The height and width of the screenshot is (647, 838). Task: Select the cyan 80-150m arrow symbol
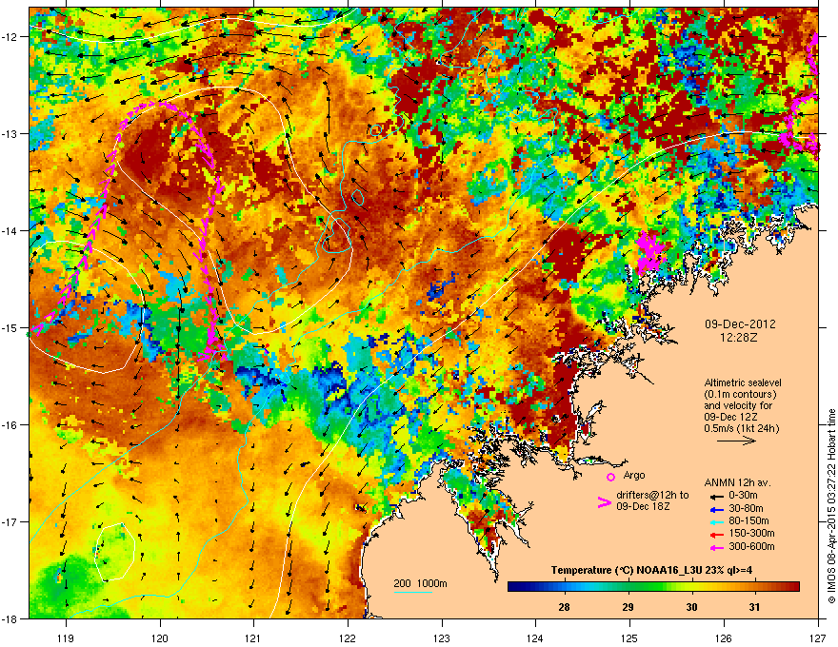click(716, 521)
